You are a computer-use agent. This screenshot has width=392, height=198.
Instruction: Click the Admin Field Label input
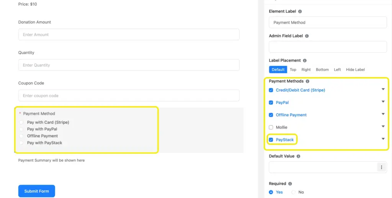point(328,47)
